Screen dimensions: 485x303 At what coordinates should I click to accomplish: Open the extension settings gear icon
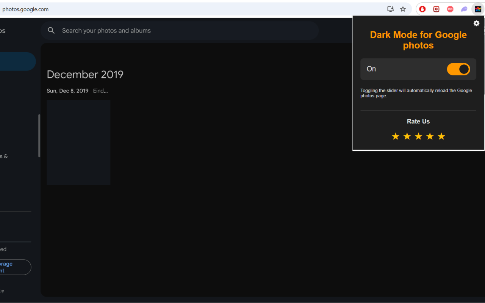point(476,23)
